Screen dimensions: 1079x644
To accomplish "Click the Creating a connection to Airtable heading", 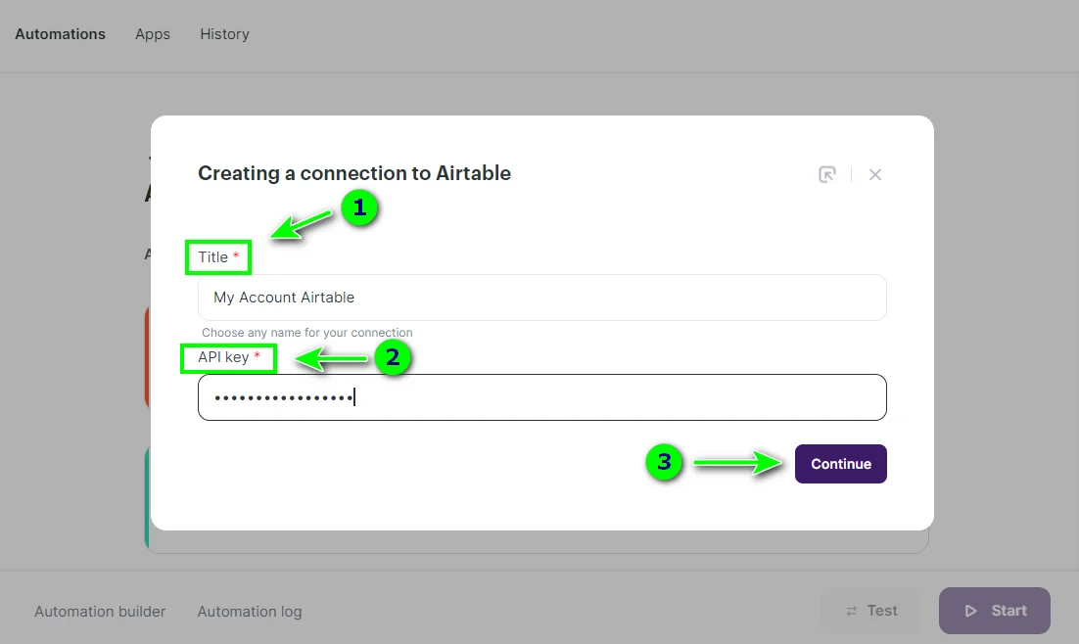I will tap(354, 173).
